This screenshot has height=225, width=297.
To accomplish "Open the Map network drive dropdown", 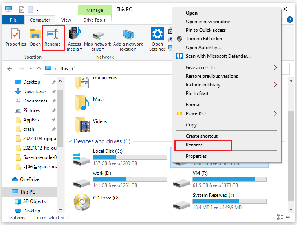I will 97,39.
